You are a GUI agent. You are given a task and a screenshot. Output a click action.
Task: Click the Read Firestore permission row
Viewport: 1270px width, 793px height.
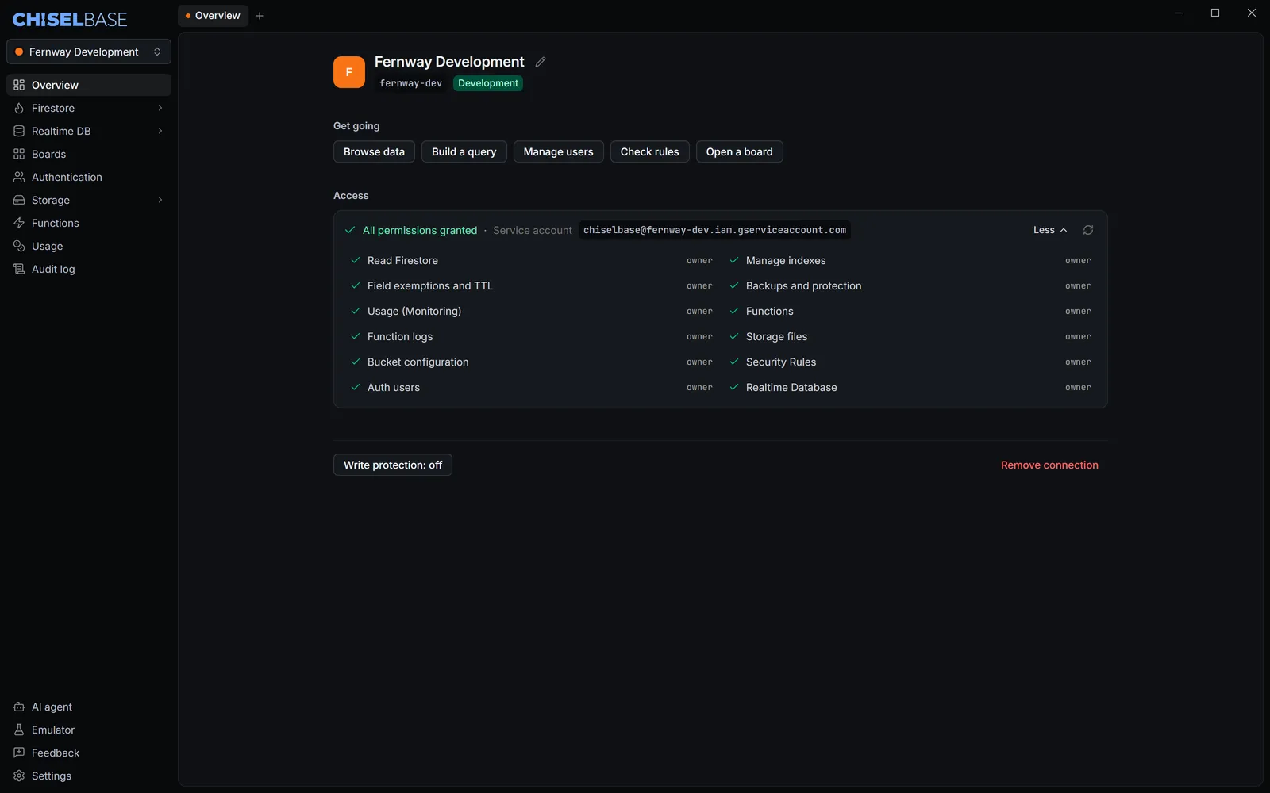pyautogui.click(x=532, y=260)
